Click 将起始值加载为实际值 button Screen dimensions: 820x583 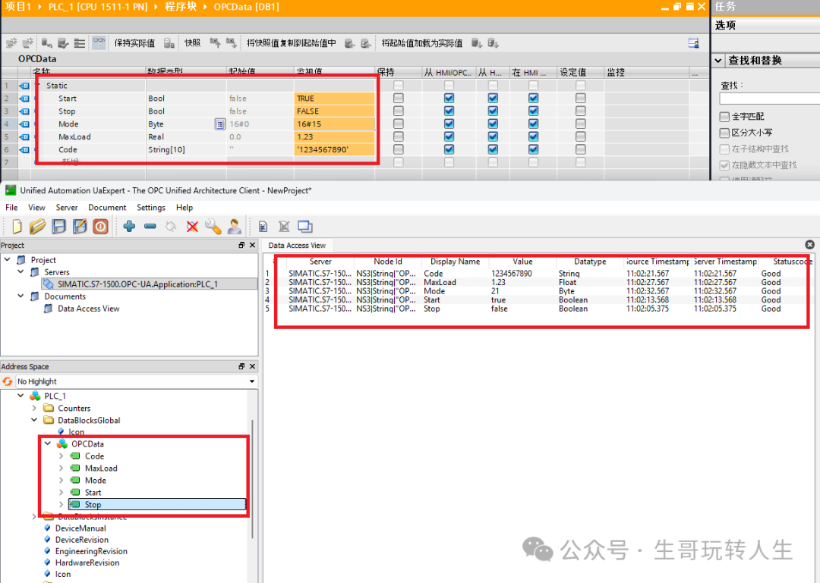click(422, 43)
